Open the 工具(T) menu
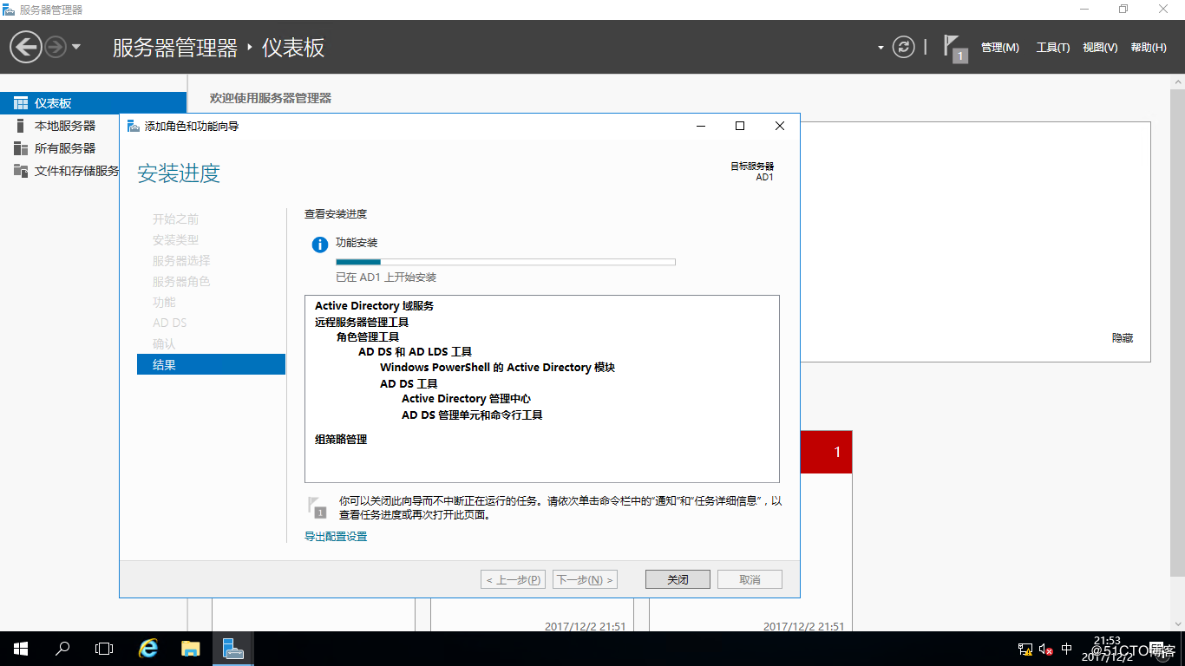 point(1053,48)
